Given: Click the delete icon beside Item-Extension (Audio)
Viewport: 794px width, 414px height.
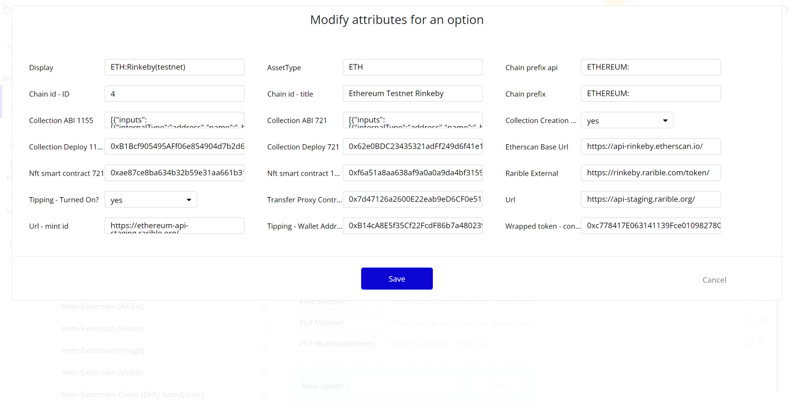Looking at the screenshot, I should pos(265,328).
